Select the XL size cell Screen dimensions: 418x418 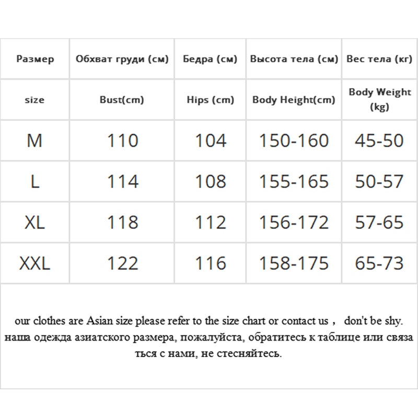pyautogui.click(x=34, y=223)
